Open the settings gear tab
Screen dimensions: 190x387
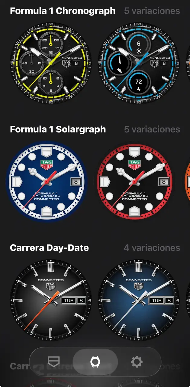click(137, 362)
